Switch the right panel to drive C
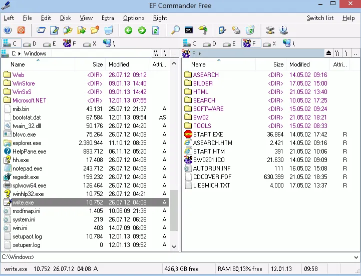The height and width of the screenshot is (276, 361). (x=189, y=43)
